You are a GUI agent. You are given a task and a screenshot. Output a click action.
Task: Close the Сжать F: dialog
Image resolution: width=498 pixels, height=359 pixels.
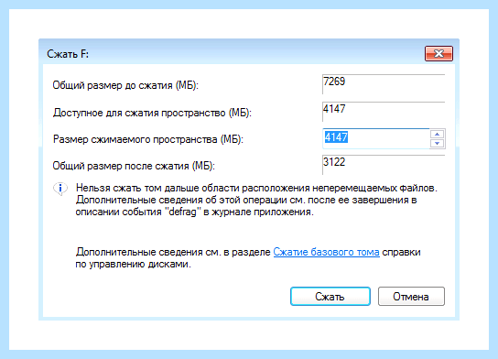pos(438,53)
